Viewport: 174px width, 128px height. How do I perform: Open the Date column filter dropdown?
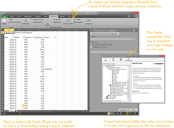click(13, 37)
